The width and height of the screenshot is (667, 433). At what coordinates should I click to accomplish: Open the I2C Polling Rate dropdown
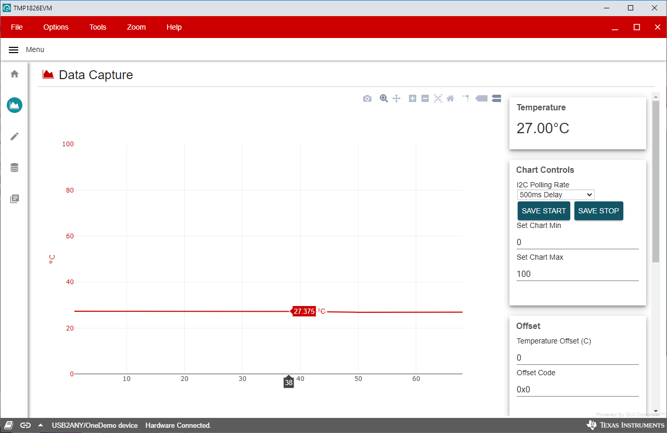click(x=556, y=195)
